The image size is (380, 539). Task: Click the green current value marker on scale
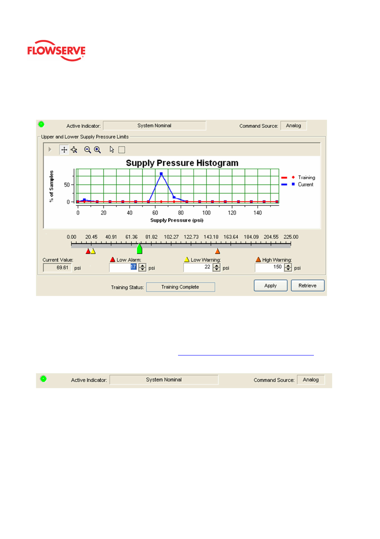click(x=139, y=249)
